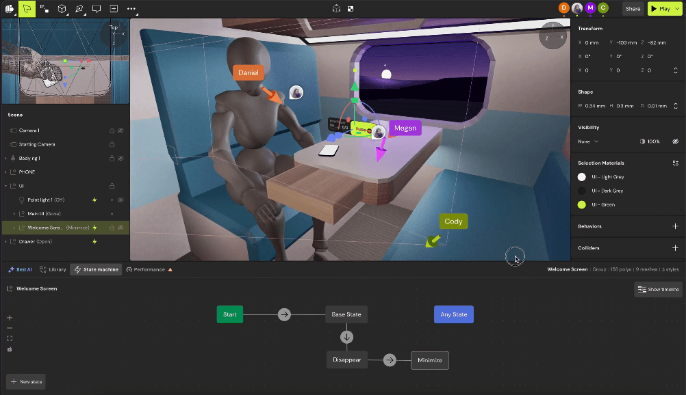Toggle visibility of Camera 1 layer
The height and width of the screenshot is (395, 686).
pos(120,130)
